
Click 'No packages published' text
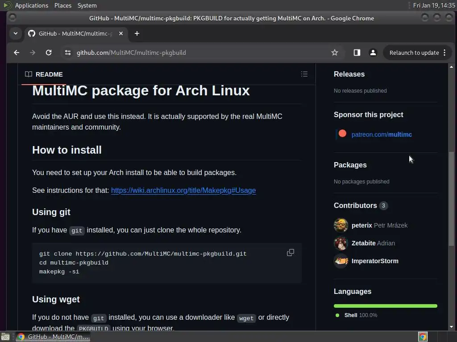[x=361, y=182]
